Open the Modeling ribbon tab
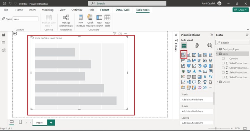 click(x=48, y=10)
